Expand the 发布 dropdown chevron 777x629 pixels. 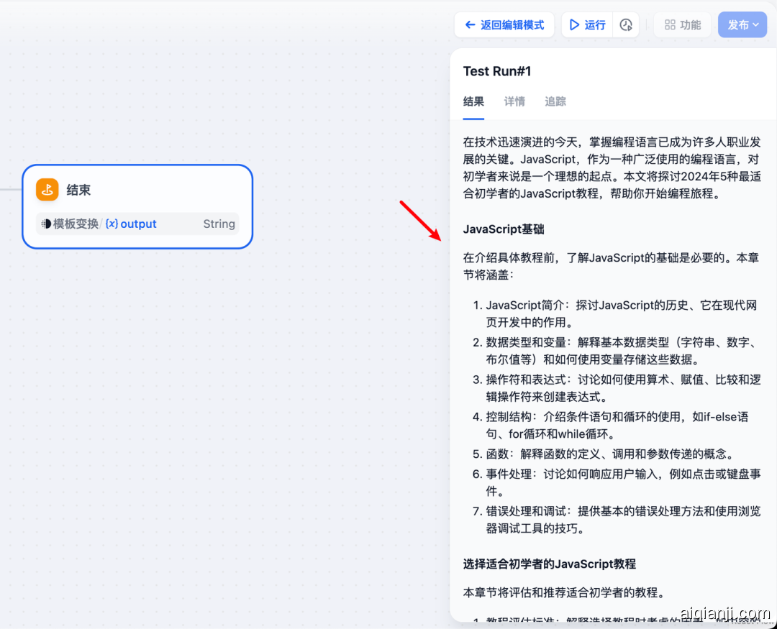point(756,25)
